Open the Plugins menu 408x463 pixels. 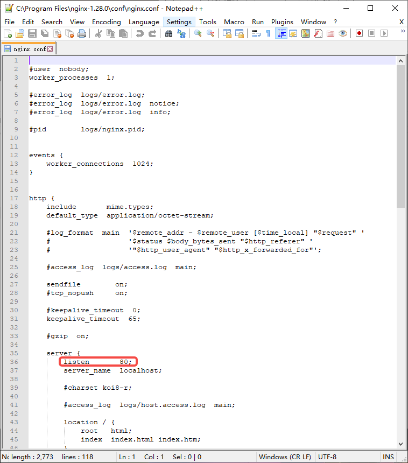pyautogui.click(x=282, y=22)
